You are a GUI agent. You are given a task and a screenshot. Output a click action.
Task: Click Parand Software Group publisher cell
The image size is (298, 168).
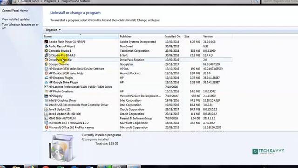pyautogui.click(x=136, y=119)
